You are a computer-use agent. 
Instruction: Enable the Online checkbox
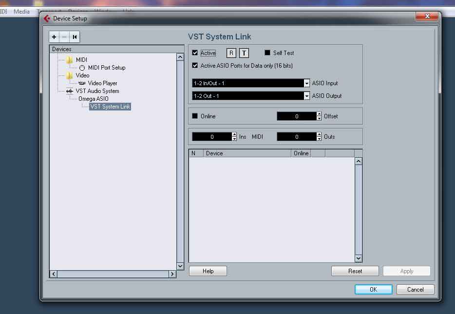pyautogui.click(x=195, y=116)
